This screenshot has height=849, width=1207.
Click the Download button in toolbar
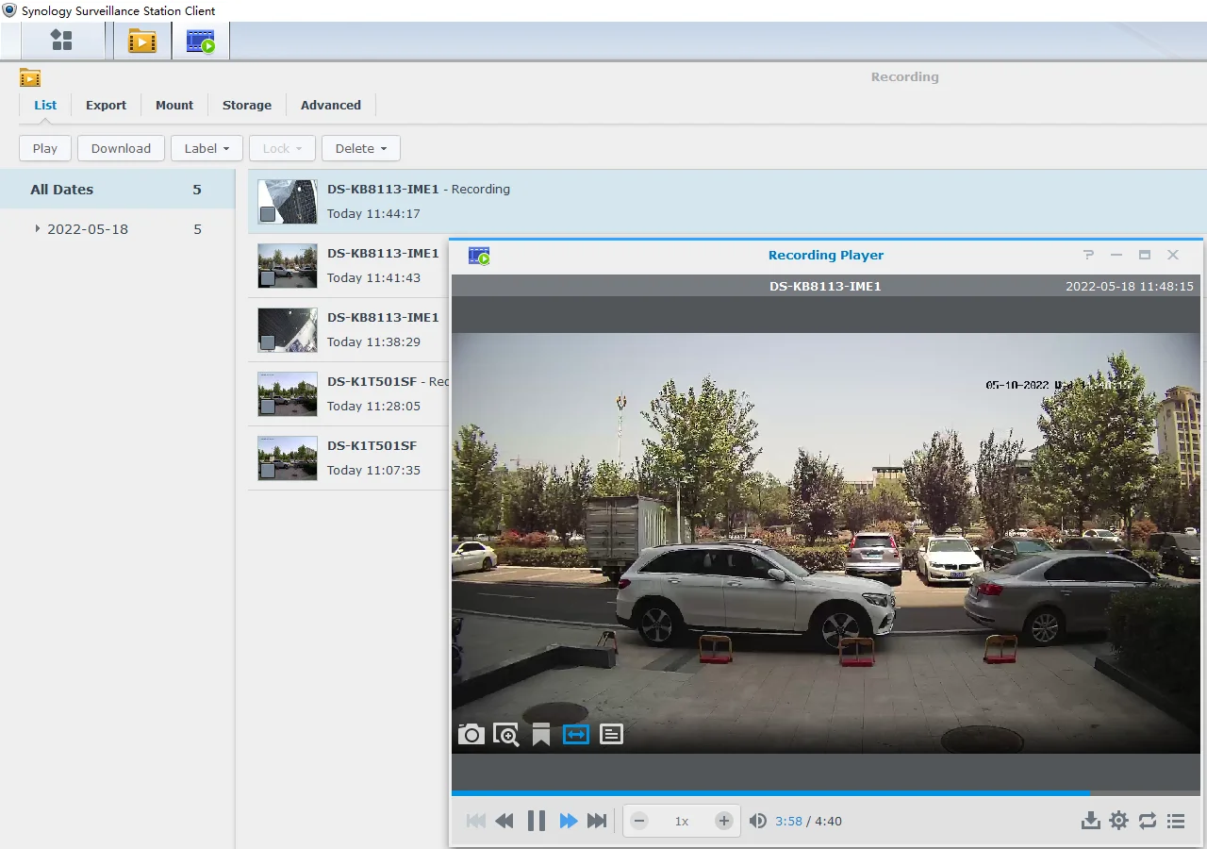121,148
